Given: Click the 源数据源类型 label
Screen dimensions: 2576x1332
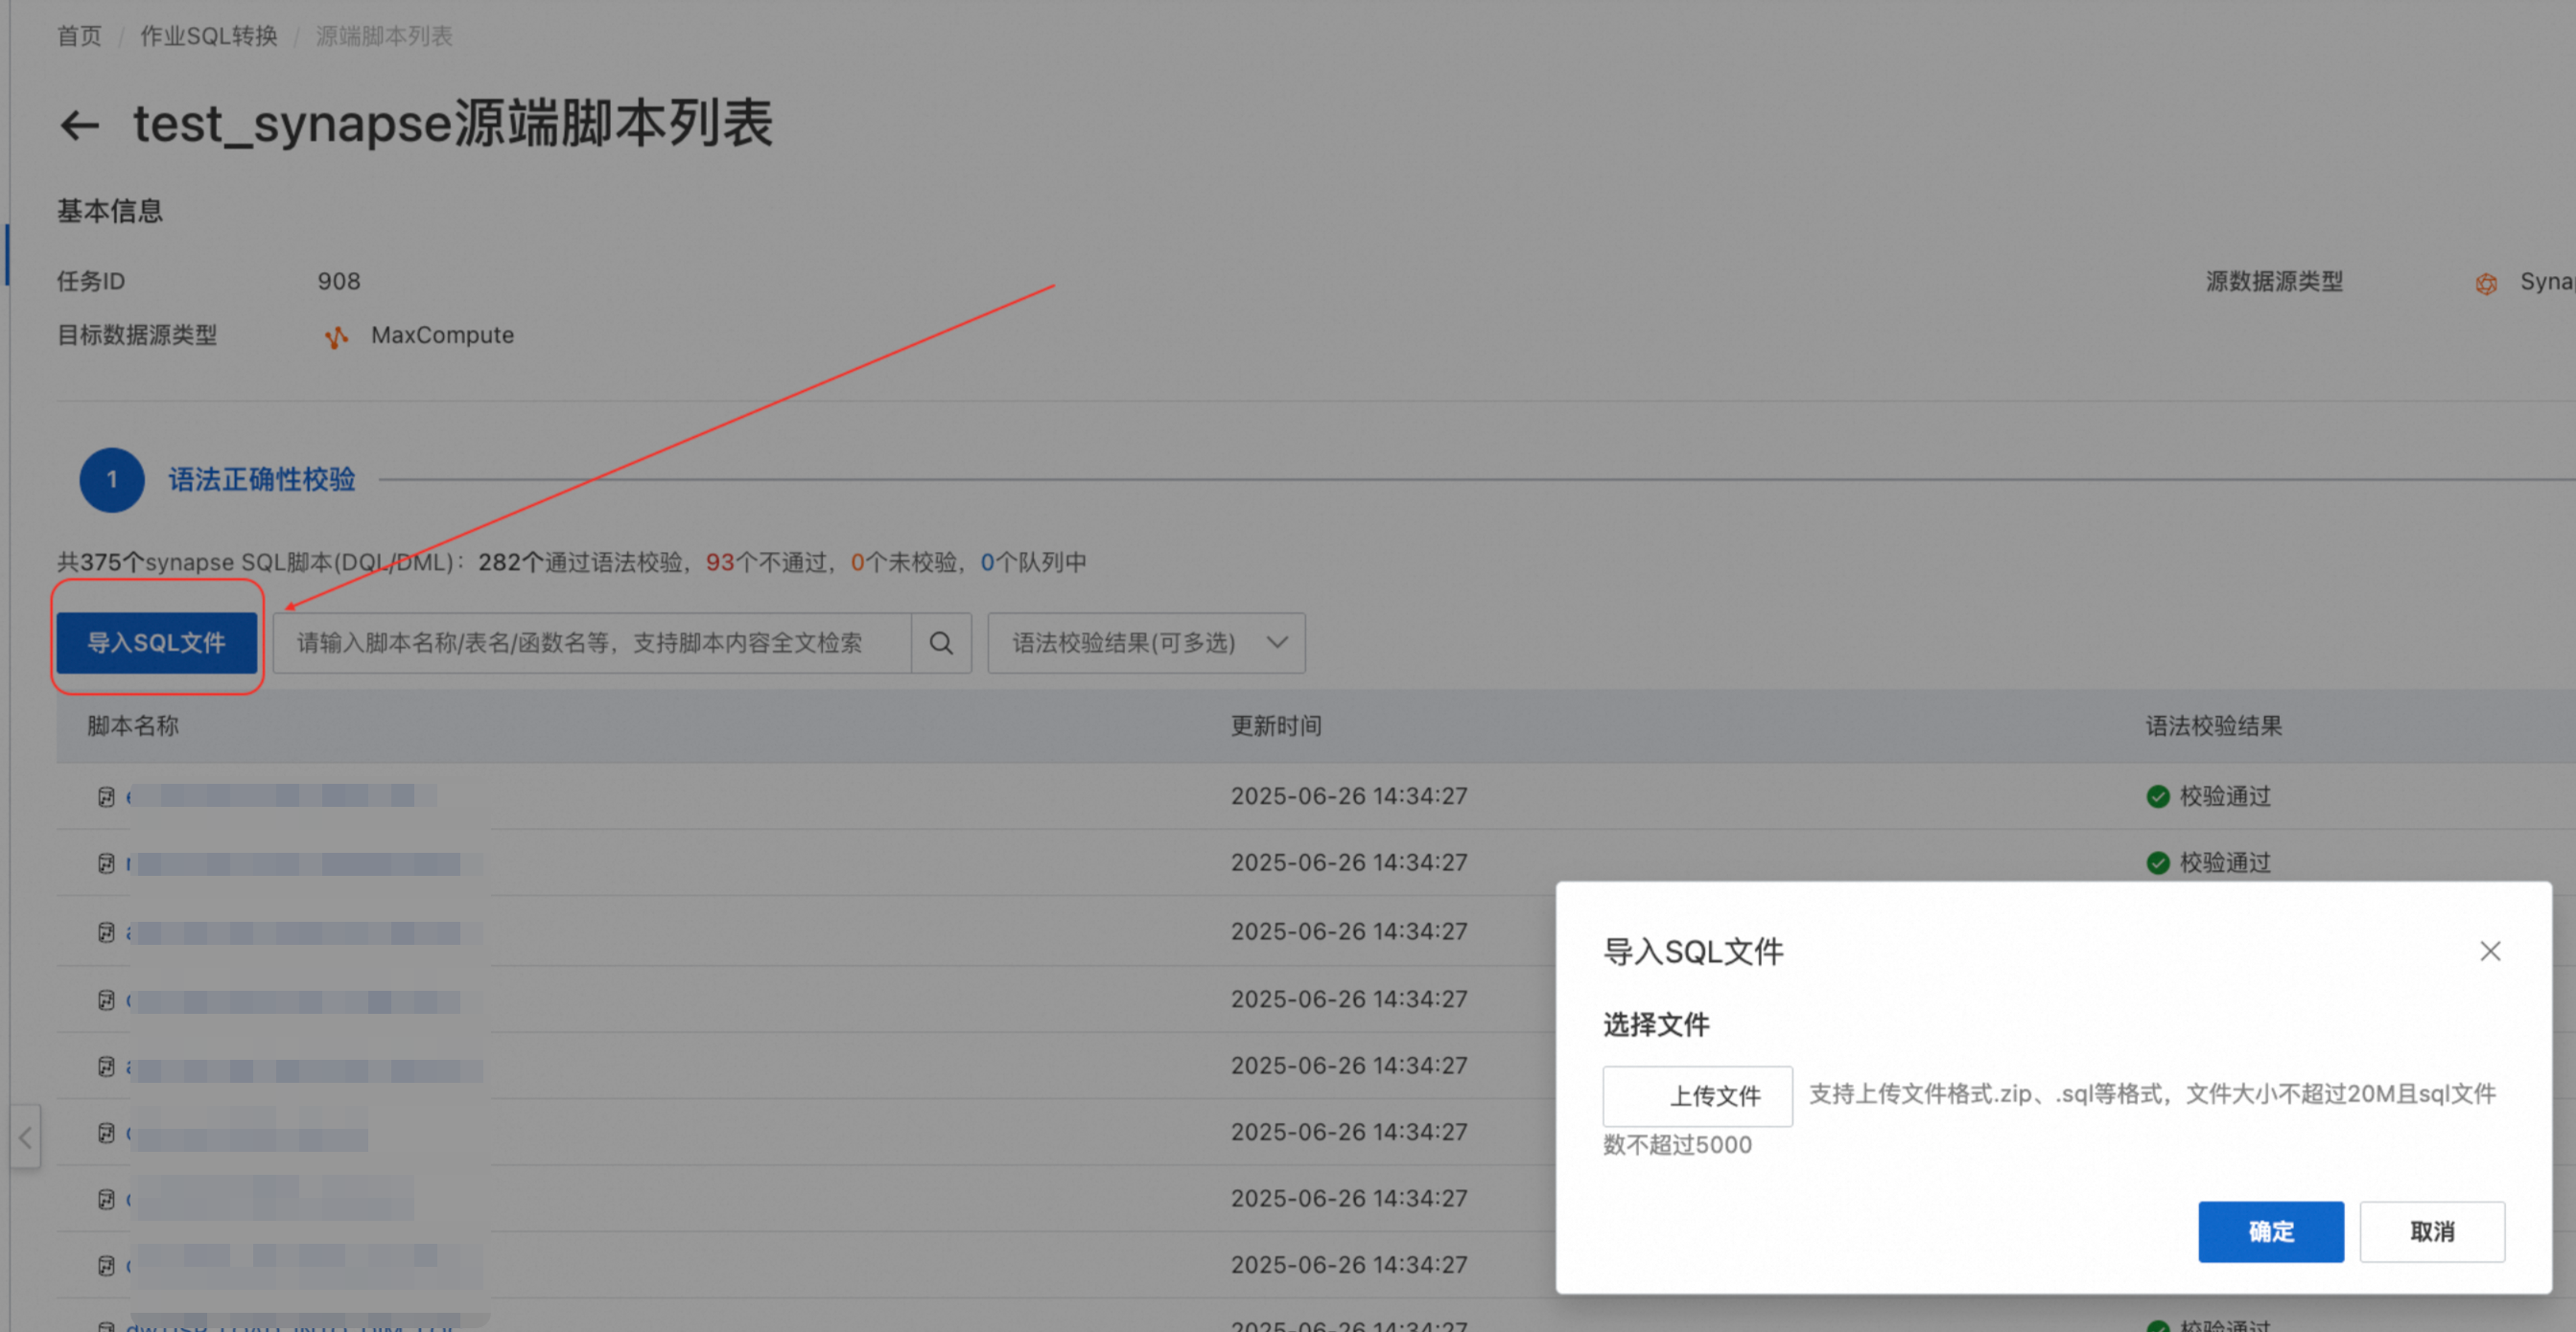Looking at the screenshot, I should 2274,282.
